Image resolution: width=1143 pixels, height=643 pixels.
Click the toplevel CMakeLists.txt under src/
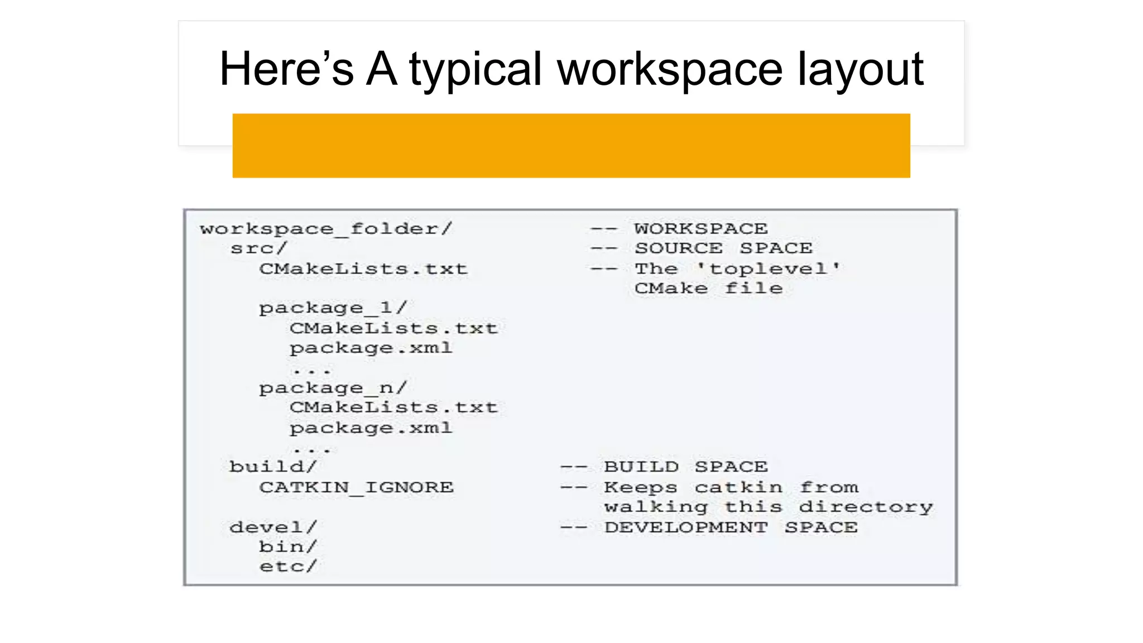tap(363, 269)
